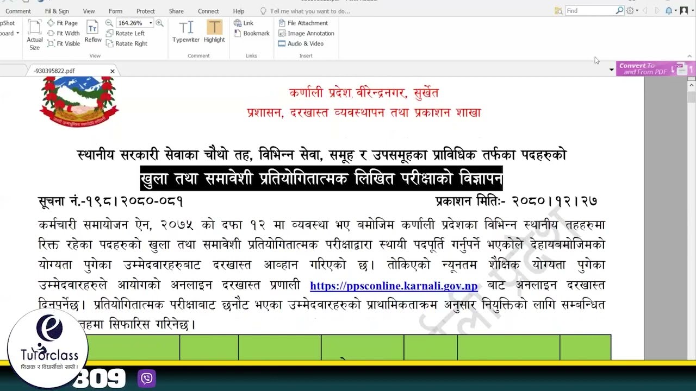The width and height of the screenshot is (696, 391).
Task: Open the Fill & Sign tab
Action: point(57,11)
